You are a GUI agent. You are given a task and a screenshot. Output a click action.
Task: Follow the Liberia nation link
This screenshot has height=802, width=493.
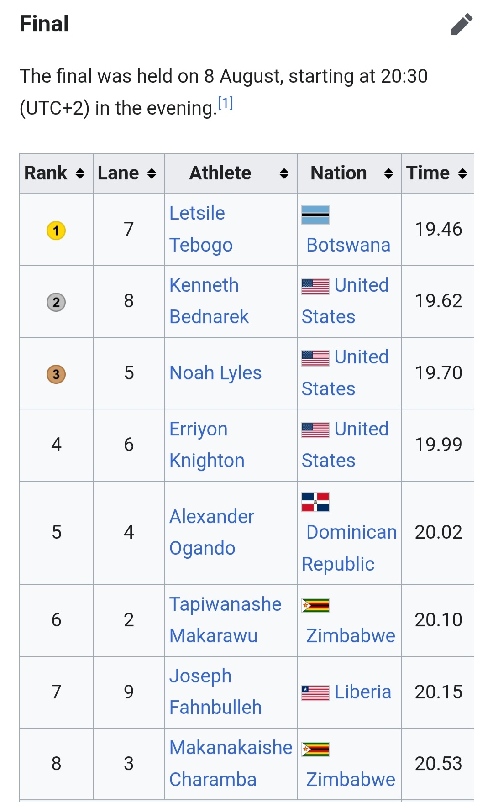coord(362,692)
